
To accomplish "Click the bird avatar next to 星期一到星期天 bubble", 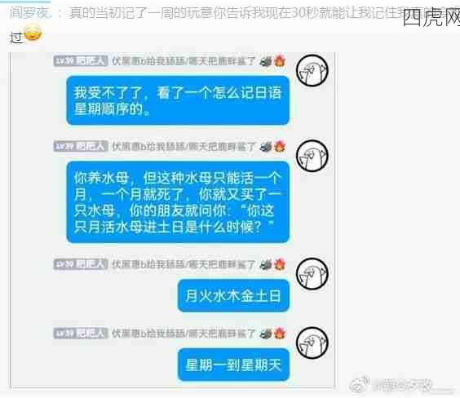I will point(312,343).
